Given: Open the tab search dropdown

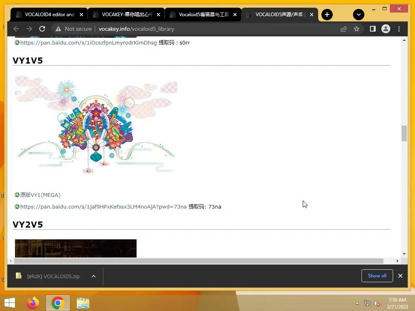Looking at the screenshot, I should 359,15.
